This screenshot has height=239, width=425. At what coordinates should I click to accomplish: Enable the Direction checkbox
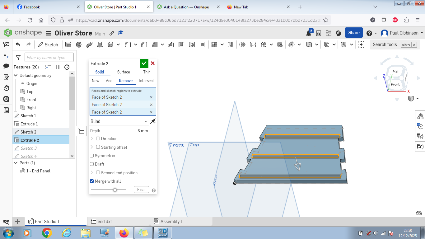(98, 138)
